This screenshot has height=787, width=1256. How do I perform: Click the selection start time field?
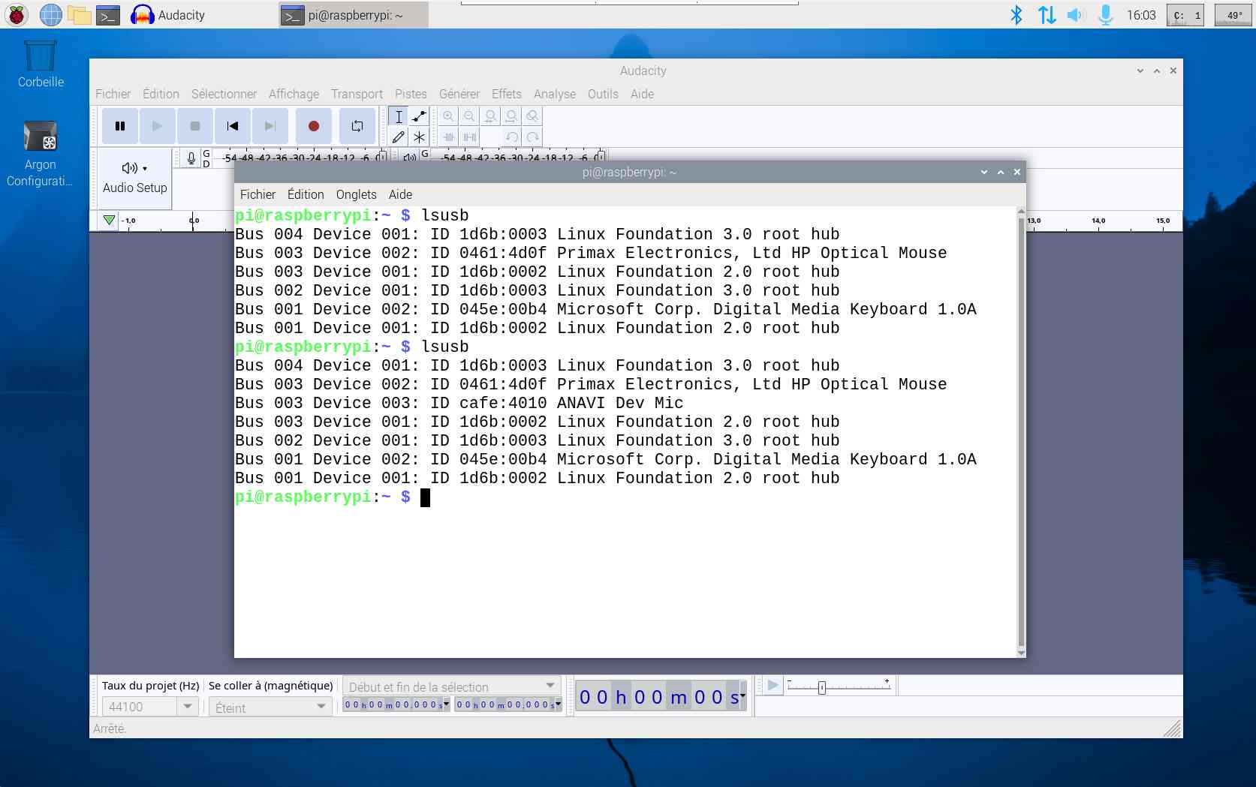tap(396, 704)
